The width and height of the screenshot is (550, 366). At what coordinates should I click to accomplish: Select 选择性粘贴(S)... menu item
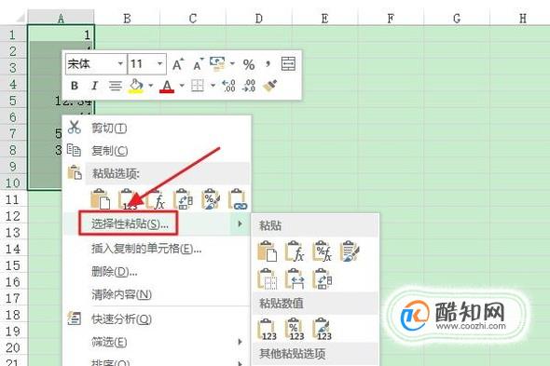tap(130, 224)
